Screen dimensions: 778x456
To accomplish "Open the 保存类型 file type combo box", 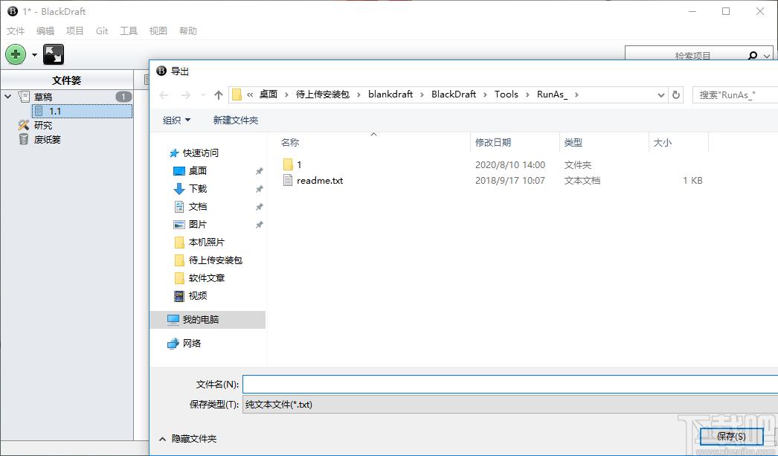I will [509, 405].
